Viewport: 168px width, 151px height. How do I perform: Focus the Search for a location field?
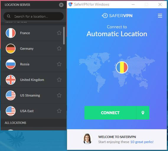point(34,16)
